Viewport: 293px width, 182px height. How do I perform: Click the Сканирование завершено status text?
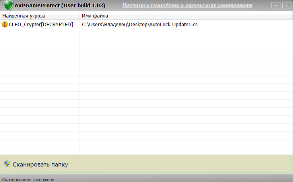[x=28, y=180]
